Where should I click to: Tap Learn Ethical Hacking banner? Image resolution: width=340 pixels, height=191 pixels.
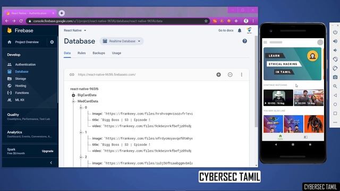[x=292, y=64]
